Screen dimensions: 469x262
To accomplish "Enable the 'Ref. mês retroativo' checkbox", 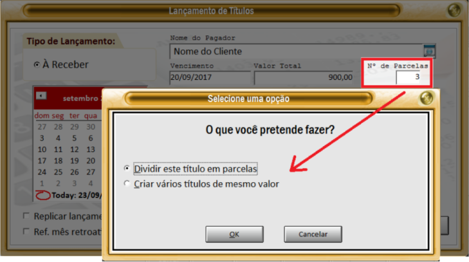I will coord(26,232).
